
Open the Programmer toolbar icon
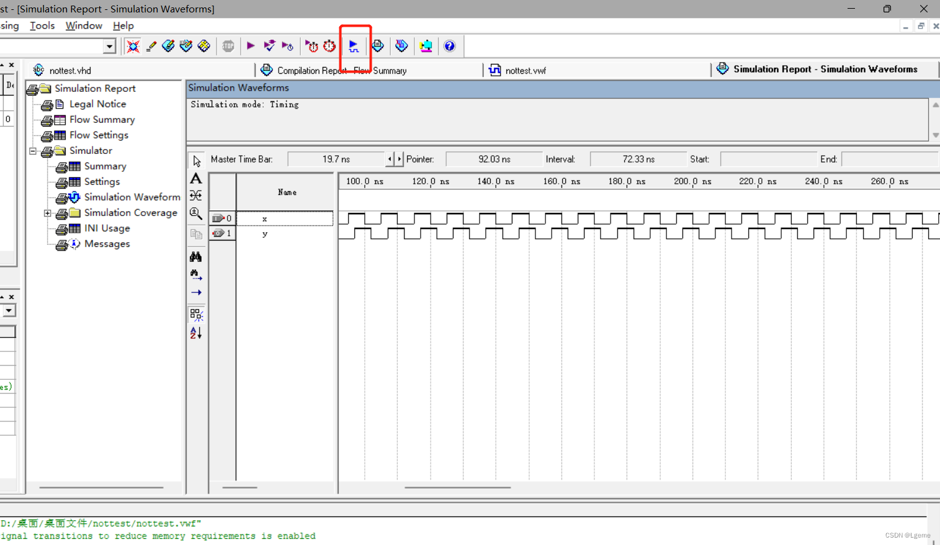(426, 46)
